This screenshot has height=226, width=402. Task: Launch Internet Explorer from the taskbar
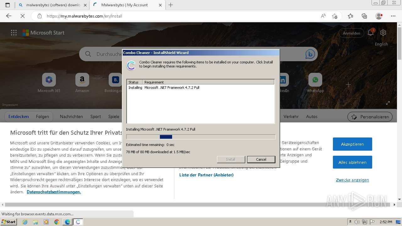[x=25, y=222]
